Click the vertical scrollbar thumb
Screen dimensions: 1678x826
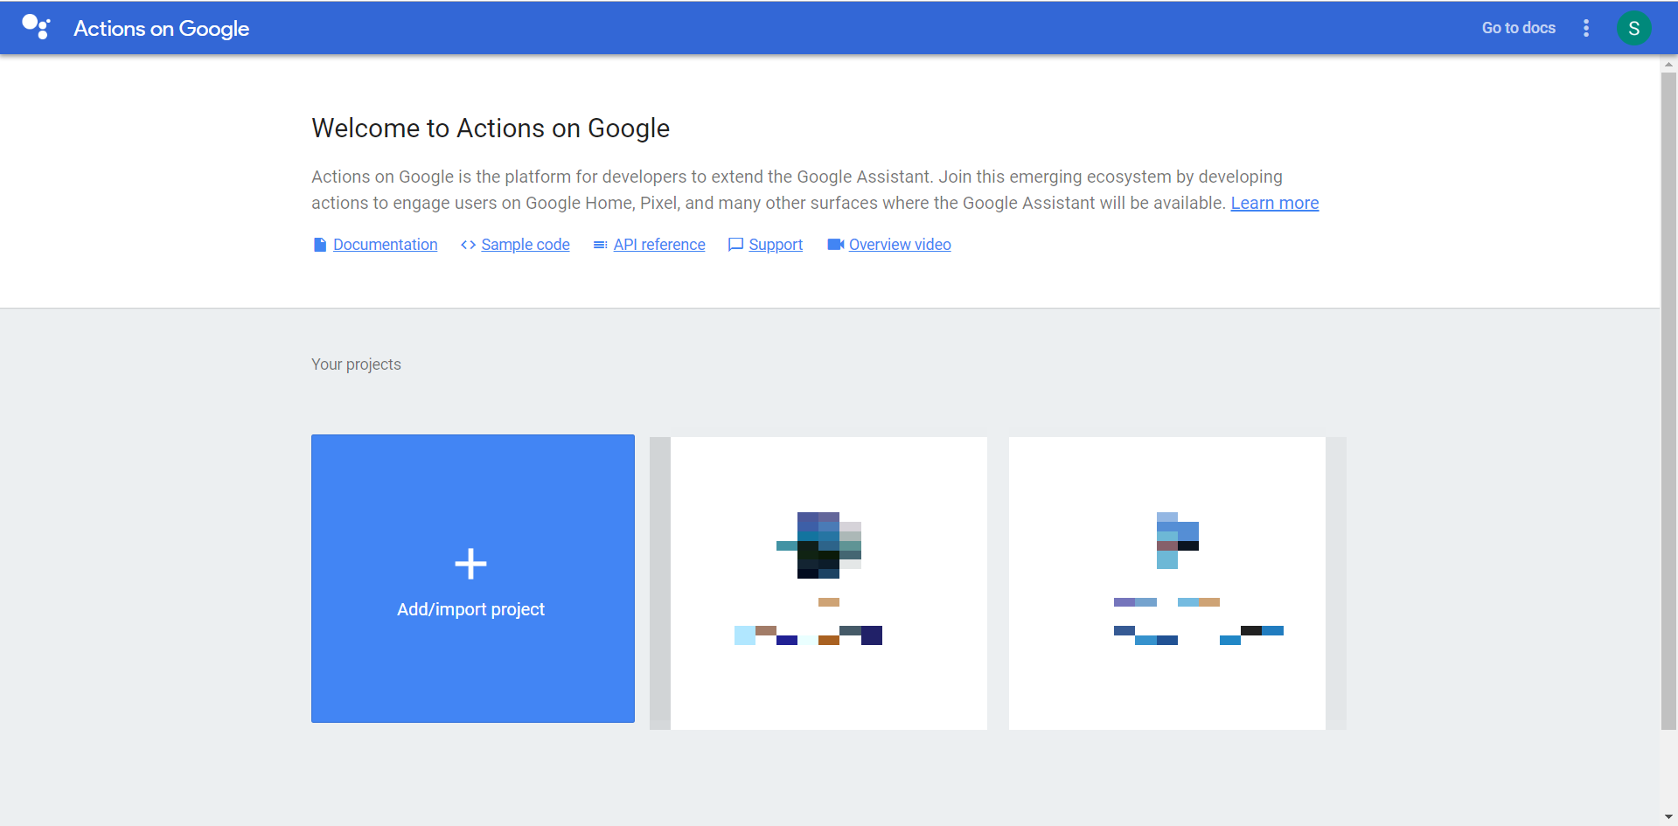(x=1668, y=401)
